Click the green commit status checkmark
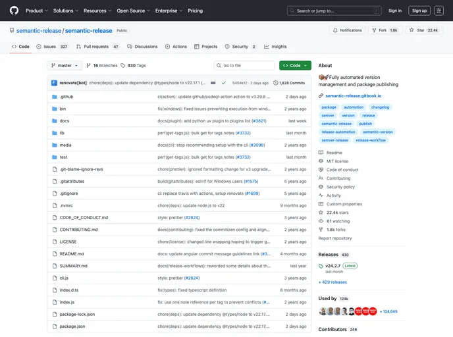453x337 pixels. [223, 83]
